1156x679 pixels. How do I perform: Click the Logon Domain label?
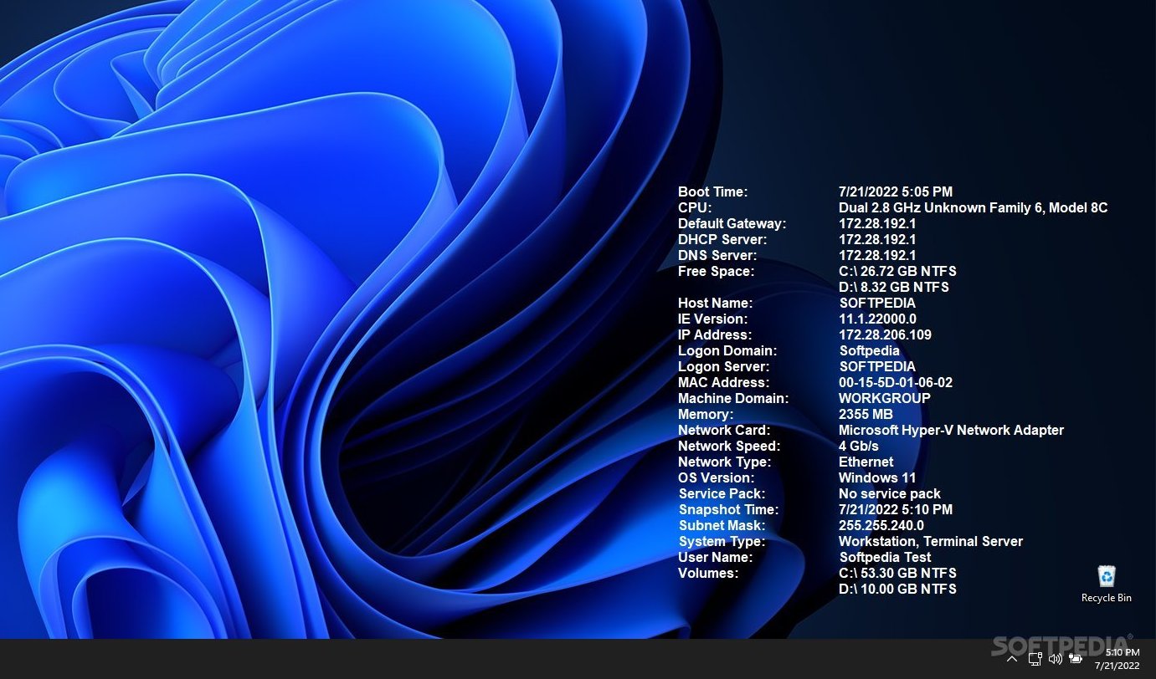(x=727, y=350)
